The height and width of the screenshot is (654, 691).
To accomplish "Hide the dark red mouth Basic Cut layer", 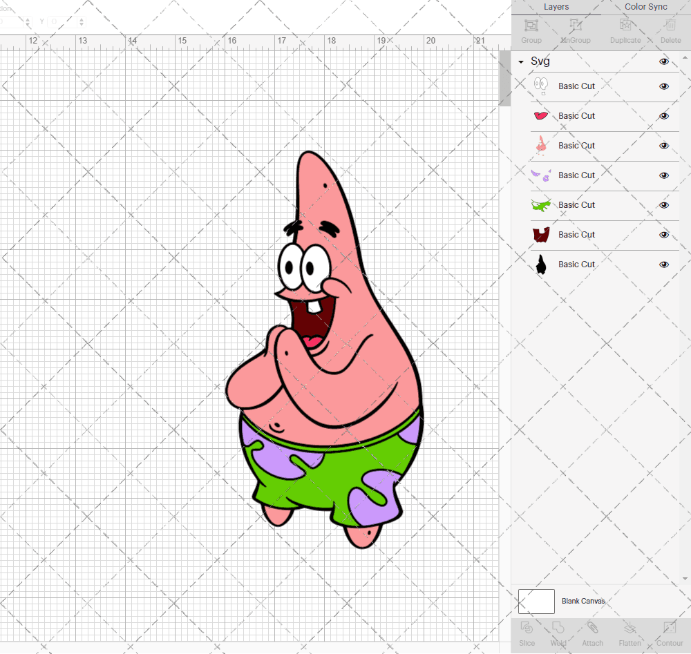I will pos(663,235).
